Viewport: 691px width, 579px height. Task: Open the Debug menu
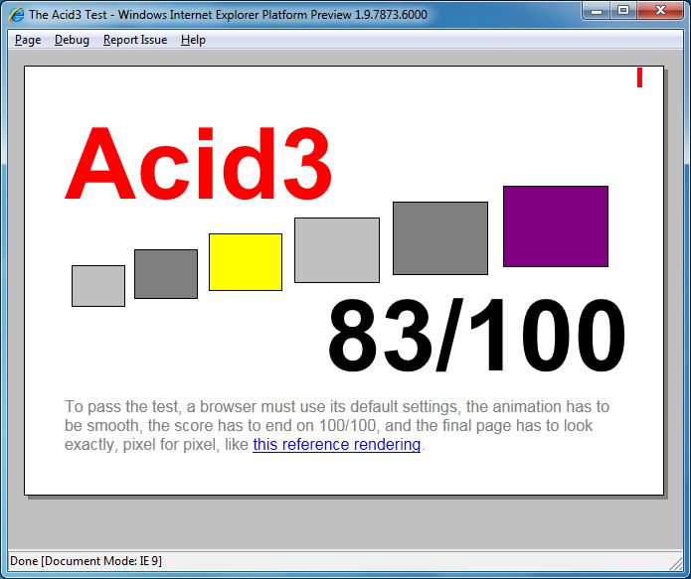pyautogui.click(x=72, y=40)
